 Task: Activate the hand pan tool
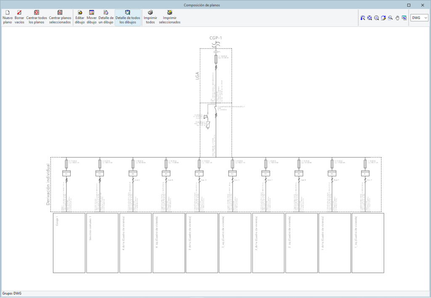pyautogui.click(x=397, y=18)
